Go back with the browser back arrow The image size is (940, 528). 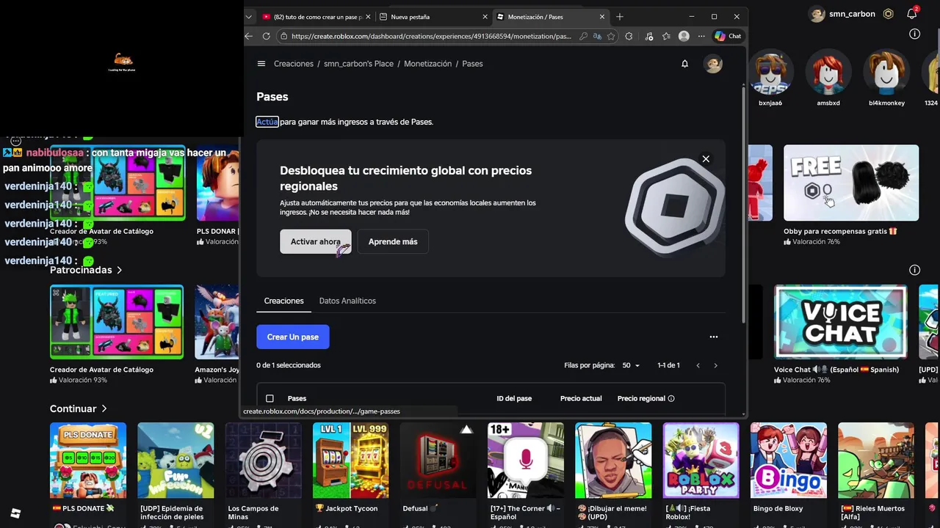(249, 36)
